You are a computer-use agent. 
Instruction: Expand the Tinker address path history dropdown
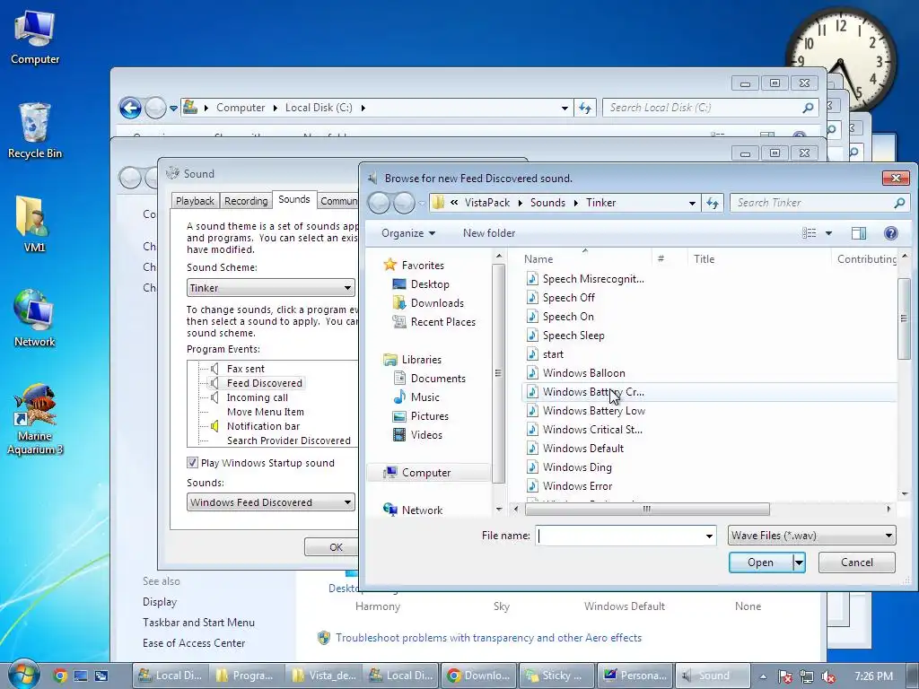point(692,203)
